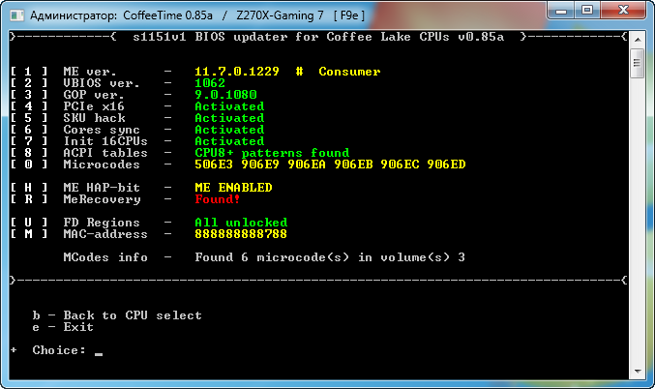Click microcode ID 906ED
Viewport: 655px width, 389px height.
point(446,165)
